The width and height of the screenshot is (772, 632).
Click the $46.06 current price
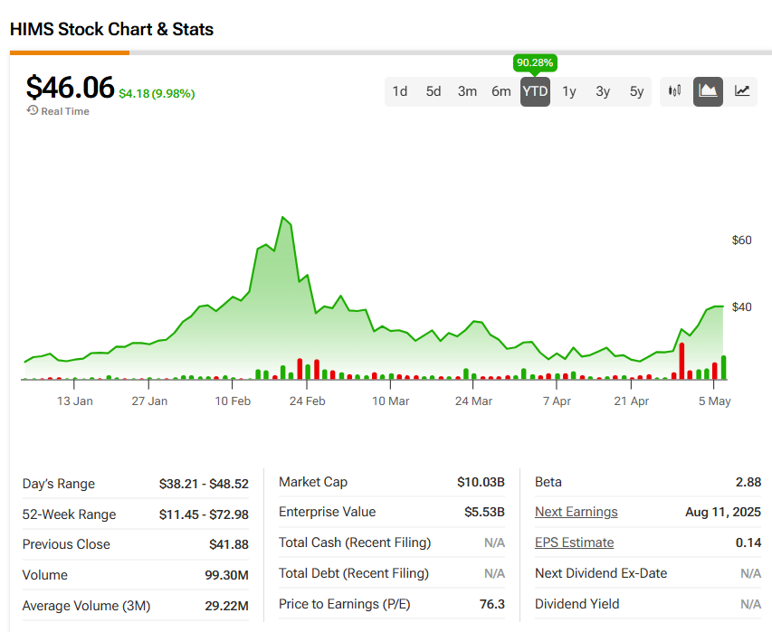(70, 88)
